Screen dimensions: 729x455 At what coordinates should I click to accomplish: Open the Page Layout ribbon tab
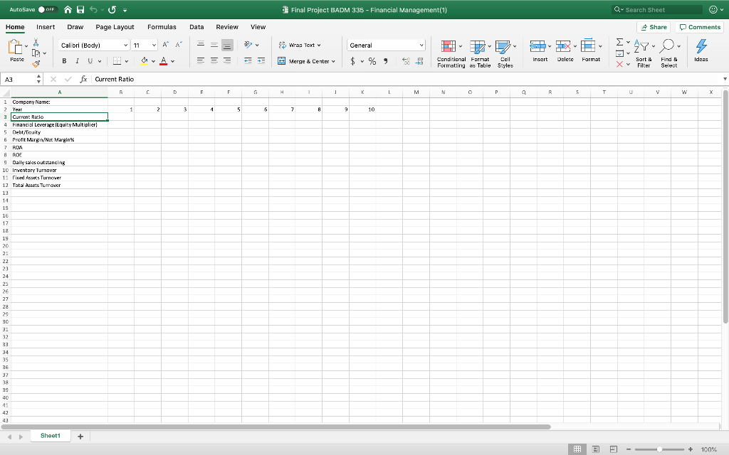115,27
